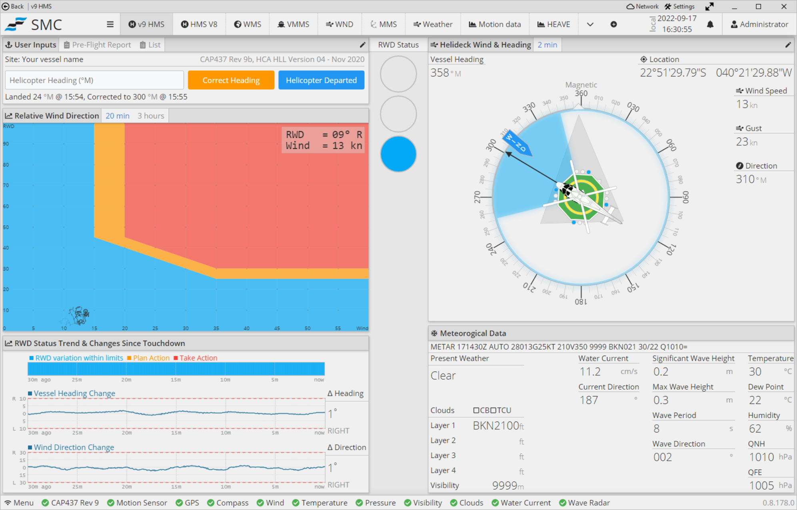Open the VMMS tab

coord(294,24)
